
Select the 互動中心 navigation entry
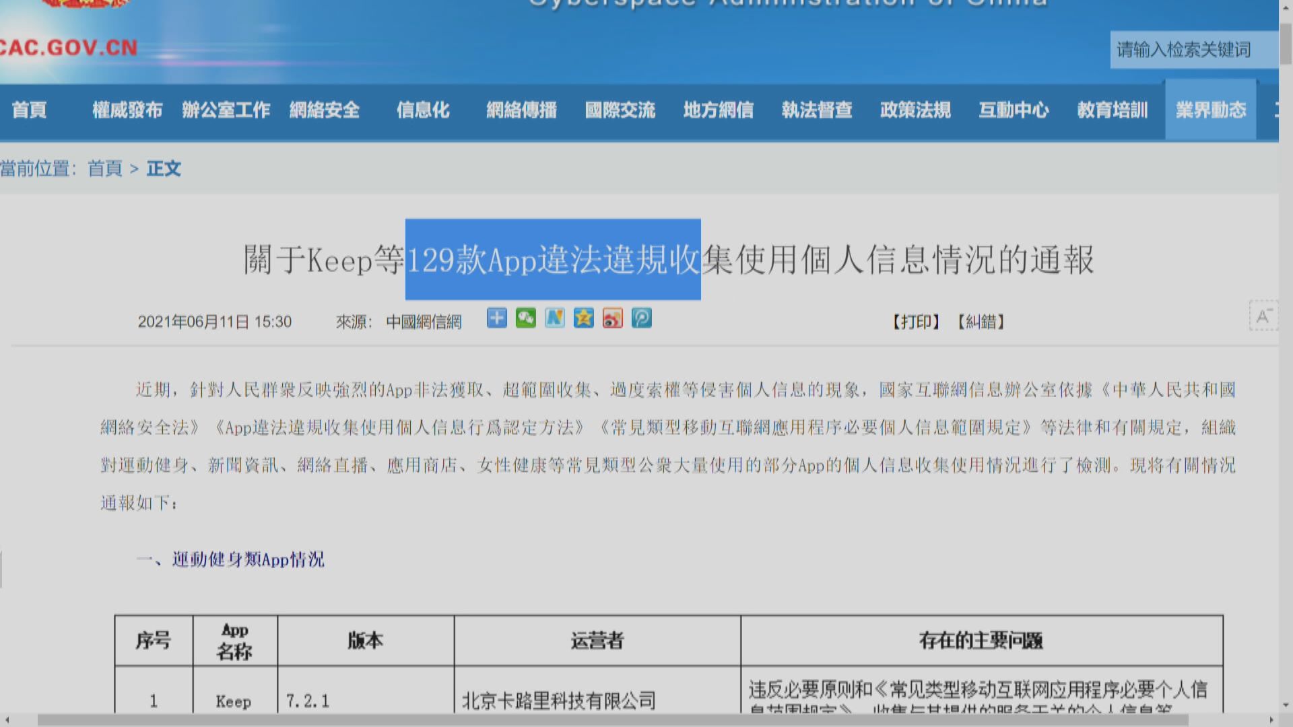tap(1013, 110)
